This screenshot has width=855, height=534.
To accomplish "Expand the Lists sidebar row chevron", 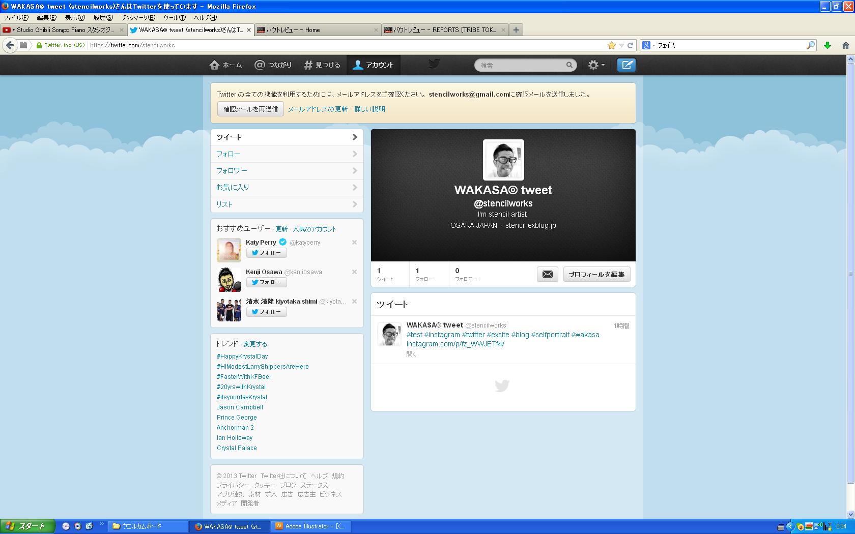I will 355,204.
